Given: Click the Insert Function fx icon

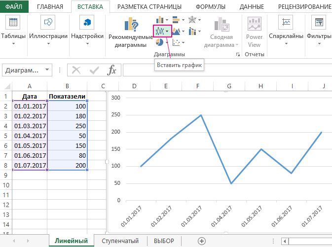Looking at the screenshot, I should pos(112,70).
